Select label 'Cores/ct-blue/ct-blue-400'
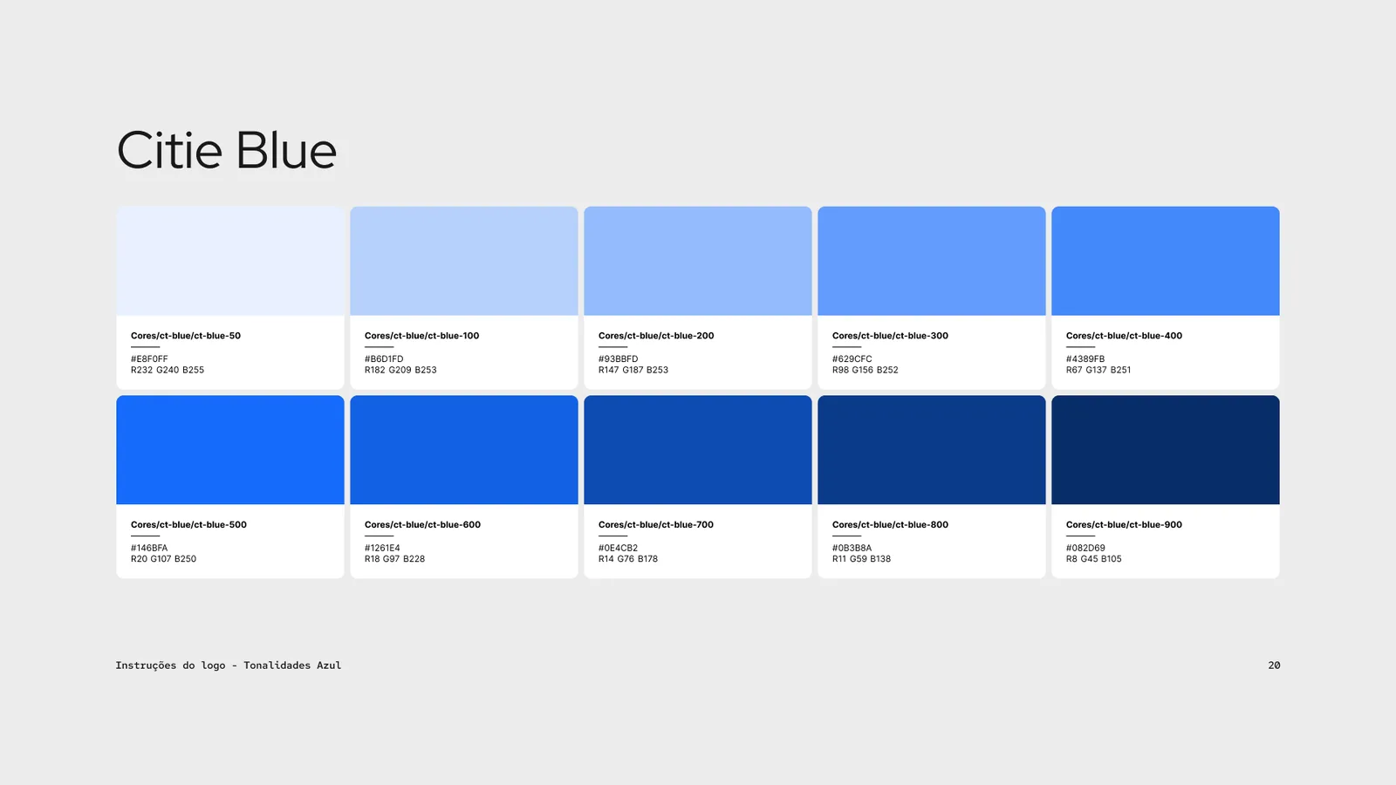Image resolution: width=1396 pixels, height=785 pixels. 1124,336
